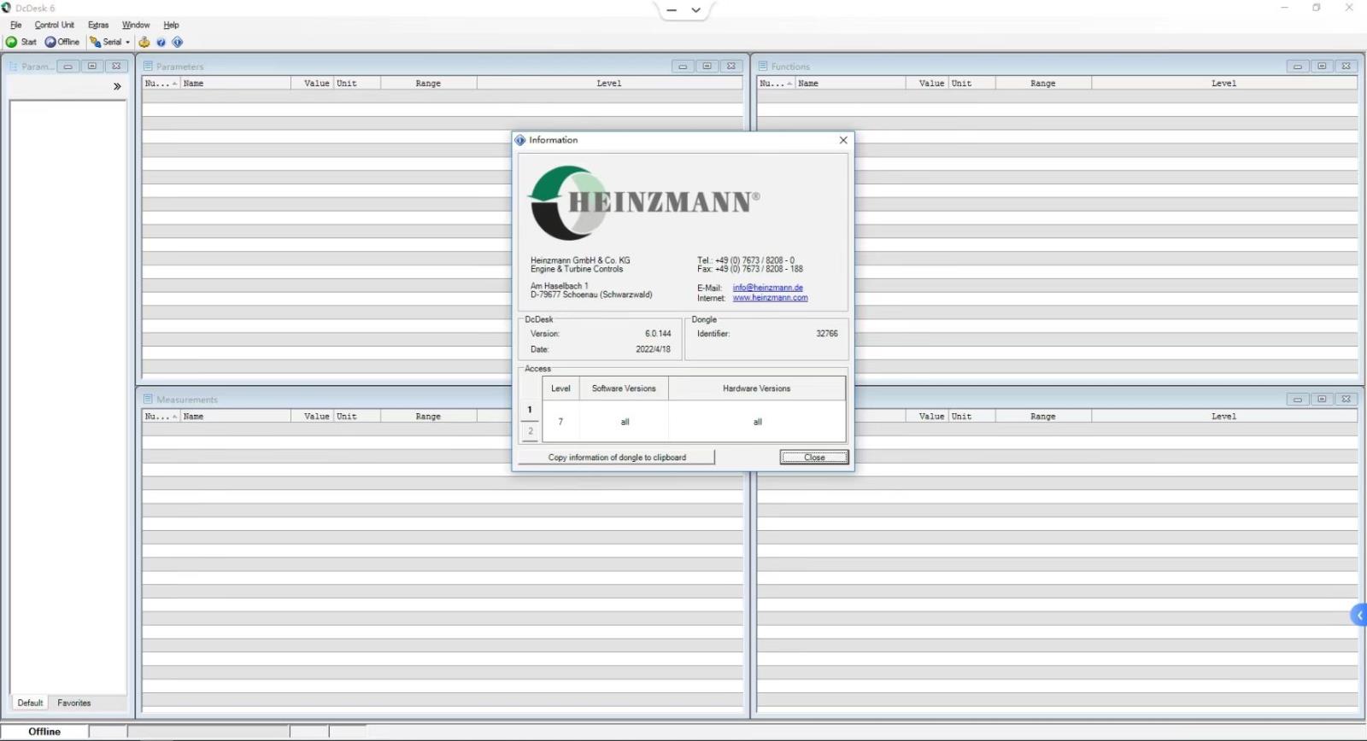Select row tab 1 in Access table
The width and height of the screenshot is (1367, 741).
point(530,410)
